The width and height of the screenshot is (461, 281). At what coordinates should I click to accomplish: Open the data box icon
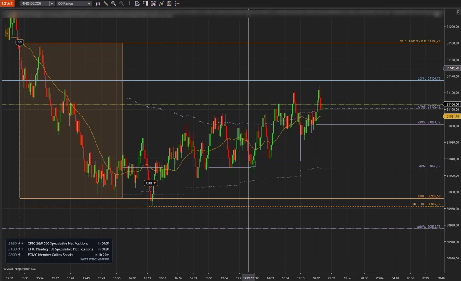point(137,3)
